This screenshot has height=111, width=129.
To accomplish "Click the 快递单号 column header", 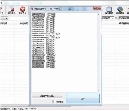I will (24, 23).
